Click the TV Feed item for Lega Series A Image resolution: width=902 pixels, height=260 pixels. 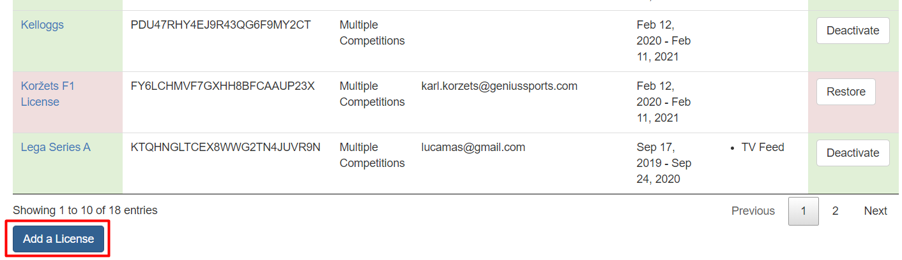(x=762, y=147)
